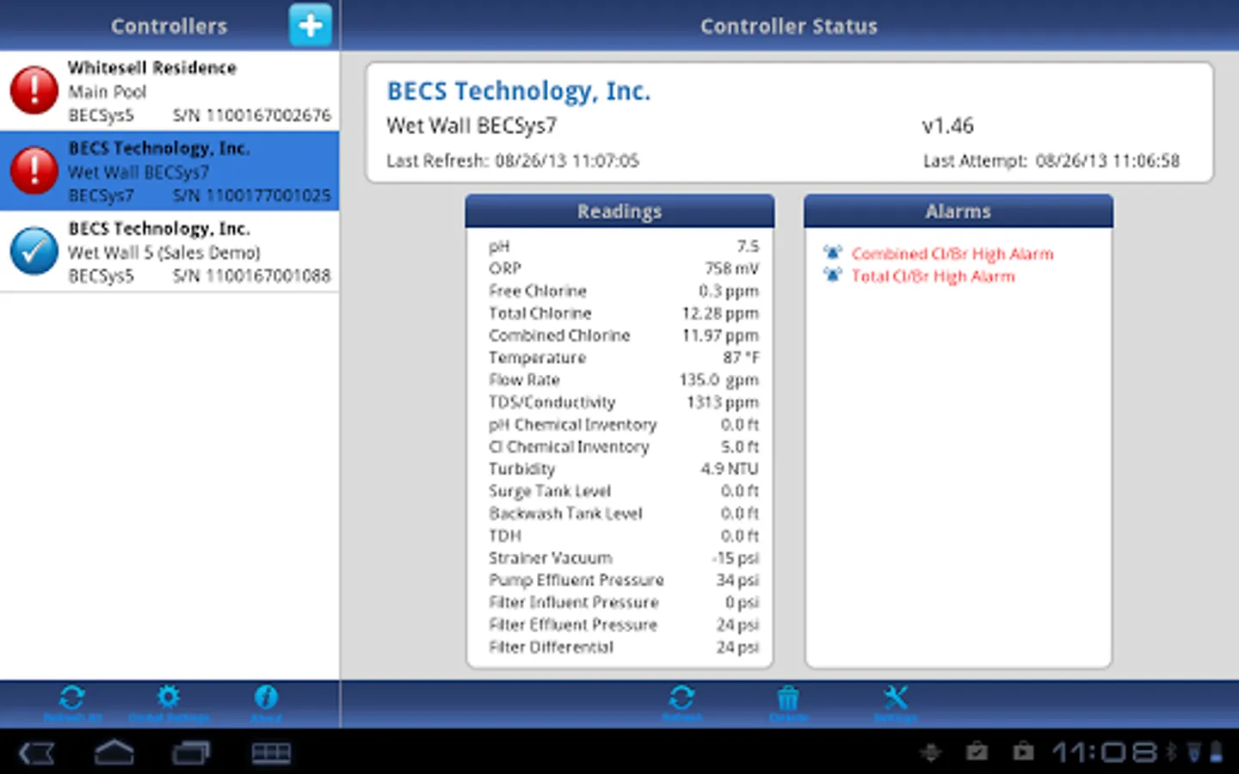Open Android recent apps button
The image size is (1239, 774).
pyautogui.click(x=191, y=753)
